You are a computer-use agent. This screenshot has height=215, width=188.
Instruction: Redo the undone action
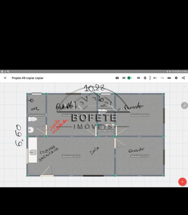[162, 78]
